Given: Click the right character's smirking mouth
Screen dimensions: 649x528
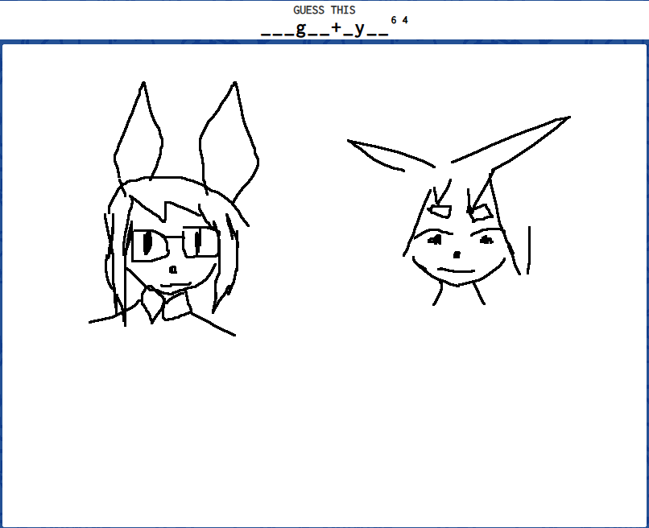Looking at the screenshot, I should [455, 270].
